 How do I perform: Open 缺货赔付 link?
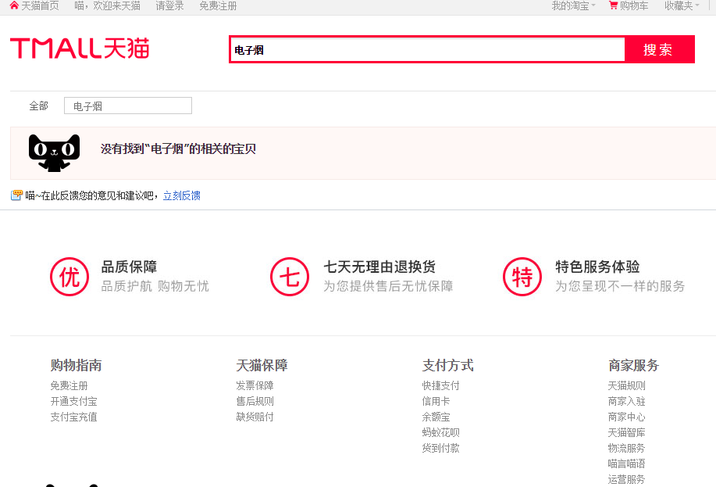(255, 417)
